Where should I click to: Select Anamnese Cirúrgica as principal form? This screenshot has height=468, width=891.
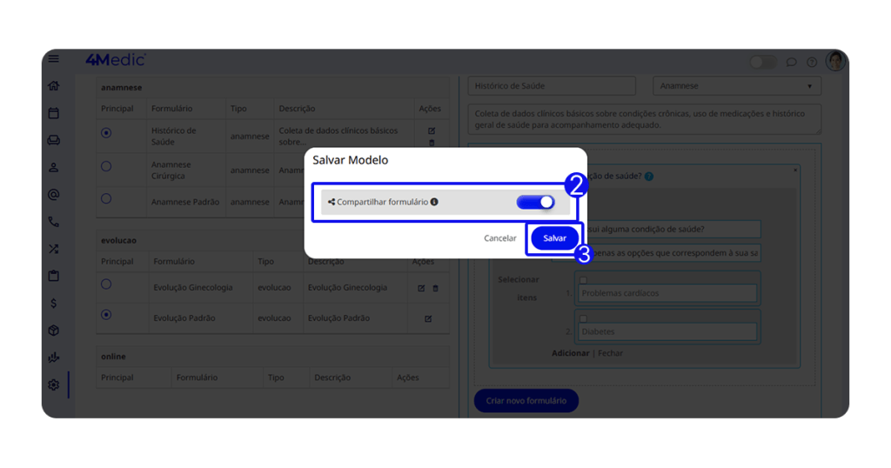106,166
